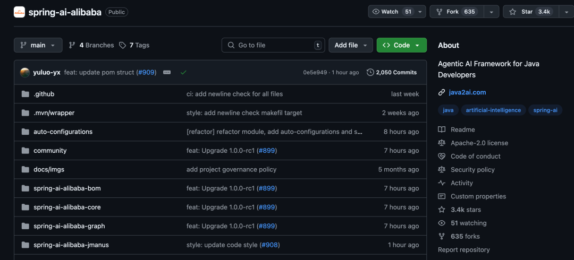Viewport: 574px width, 260px height.
Task: Click the auto-configurations folder icon
Action: click(26, 132)
